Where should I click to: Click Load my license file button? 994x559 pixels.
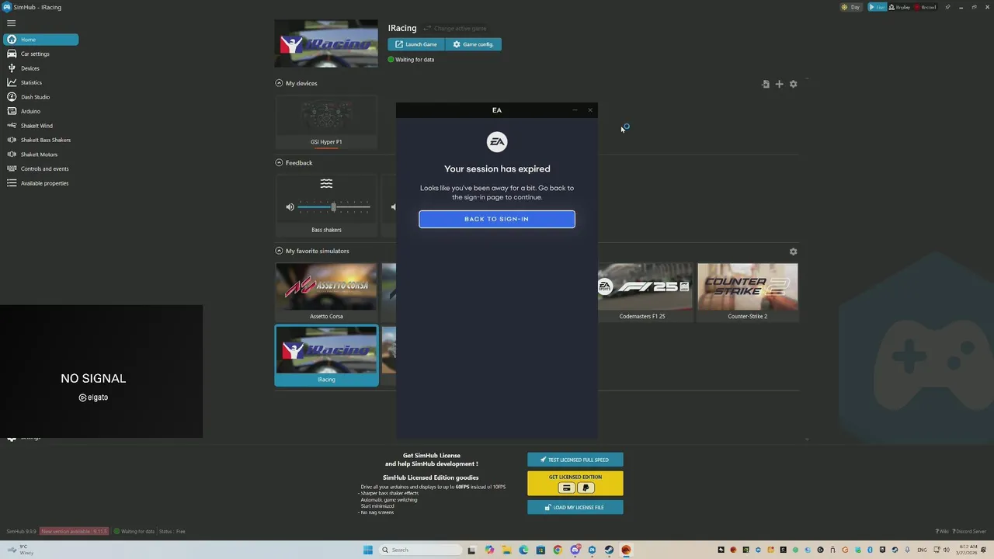(575, 507)
